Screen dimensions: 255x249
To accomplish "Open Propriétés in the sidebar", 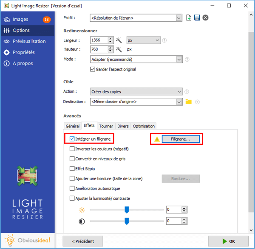I will (28, 52).
